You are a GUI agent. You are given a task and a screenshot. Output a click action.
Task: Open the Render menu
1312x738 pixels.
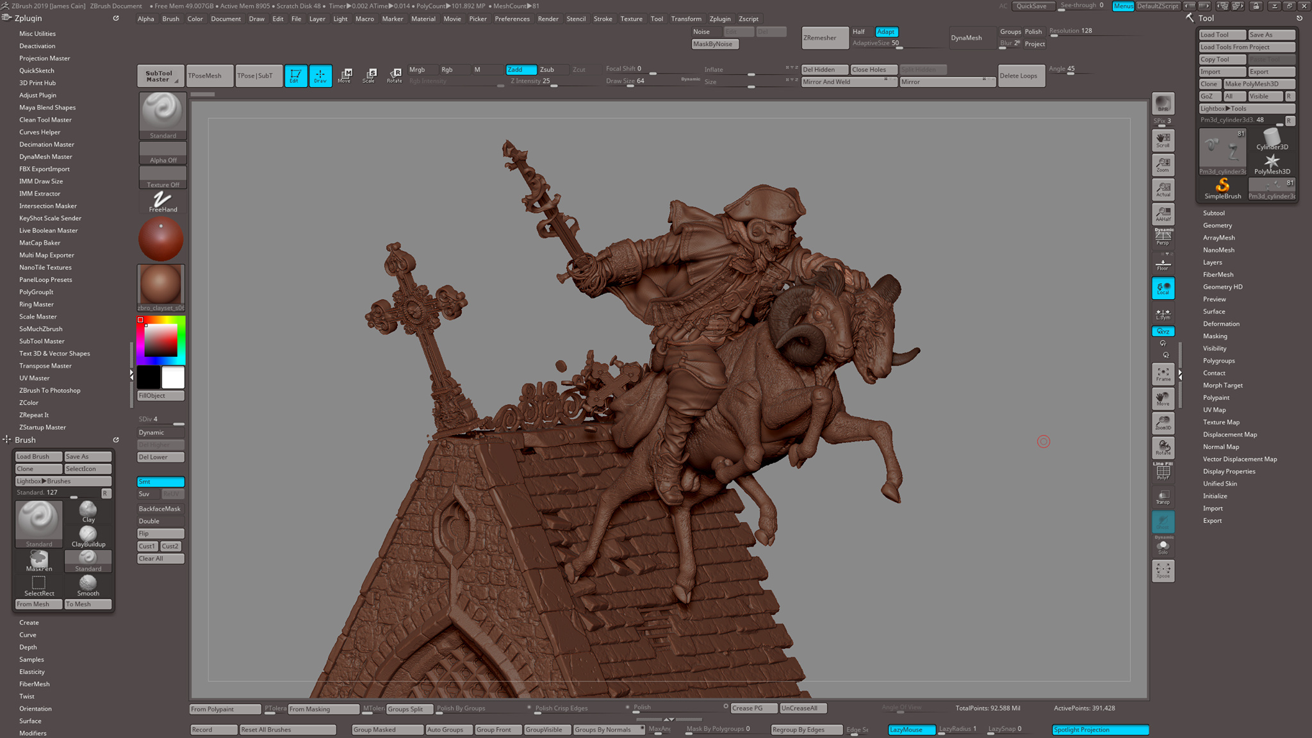pos(548,19)
